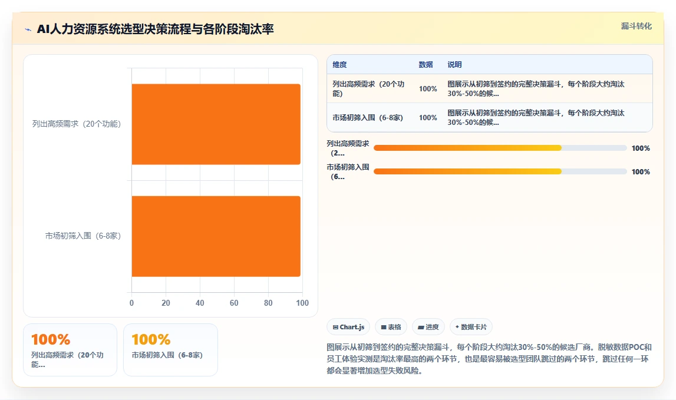Click y-axis label 列出高频需求（20个功能）
Screen dimensions: 676x400
77,124
